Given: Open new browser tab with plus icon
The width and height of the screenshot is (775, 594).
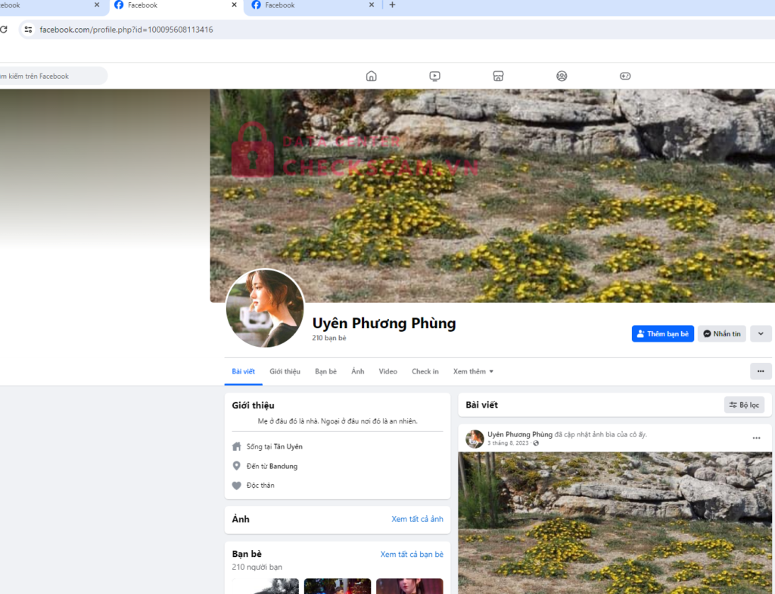Looking at the screenshot, I should pos(392,5).
